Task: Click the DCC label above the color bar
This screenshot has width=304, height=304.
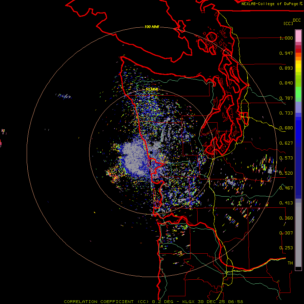Action: coord(297,20)
